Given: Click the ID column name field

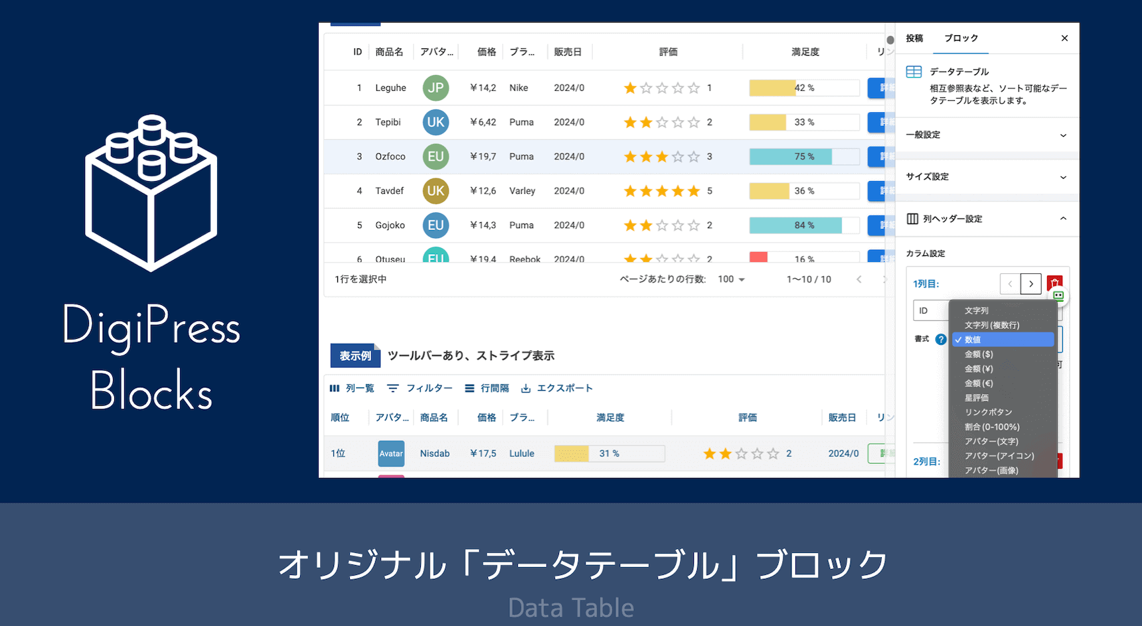Looking at the screenshot, I should click(x=931, y=310).
